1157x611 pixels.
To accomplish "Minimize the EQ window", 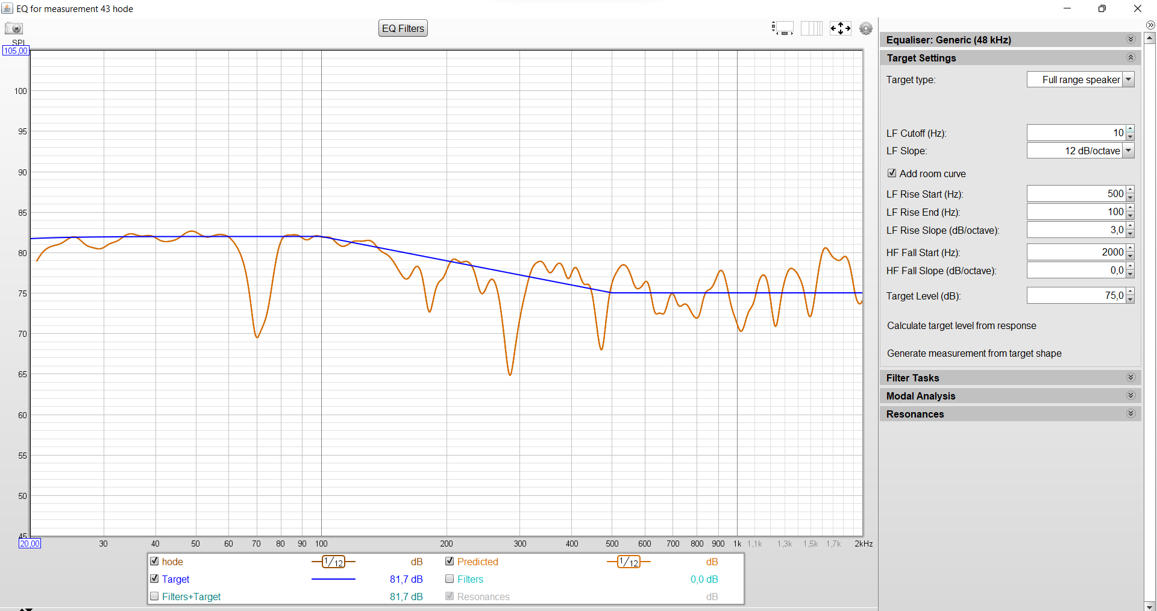I will 1067,8.
